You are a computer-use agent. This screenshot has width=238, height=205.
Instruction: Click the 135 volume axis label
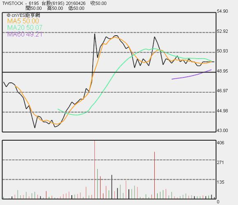point(220,182)
